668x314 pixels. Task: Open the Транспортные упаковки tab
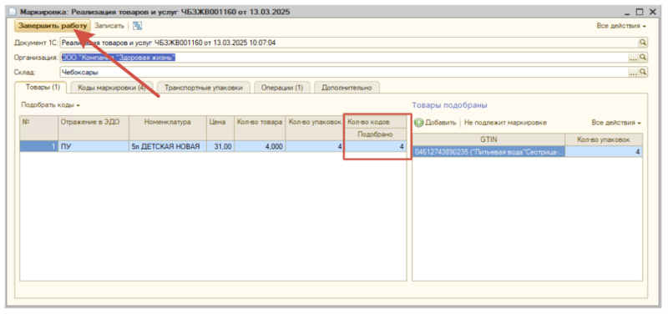203,88
